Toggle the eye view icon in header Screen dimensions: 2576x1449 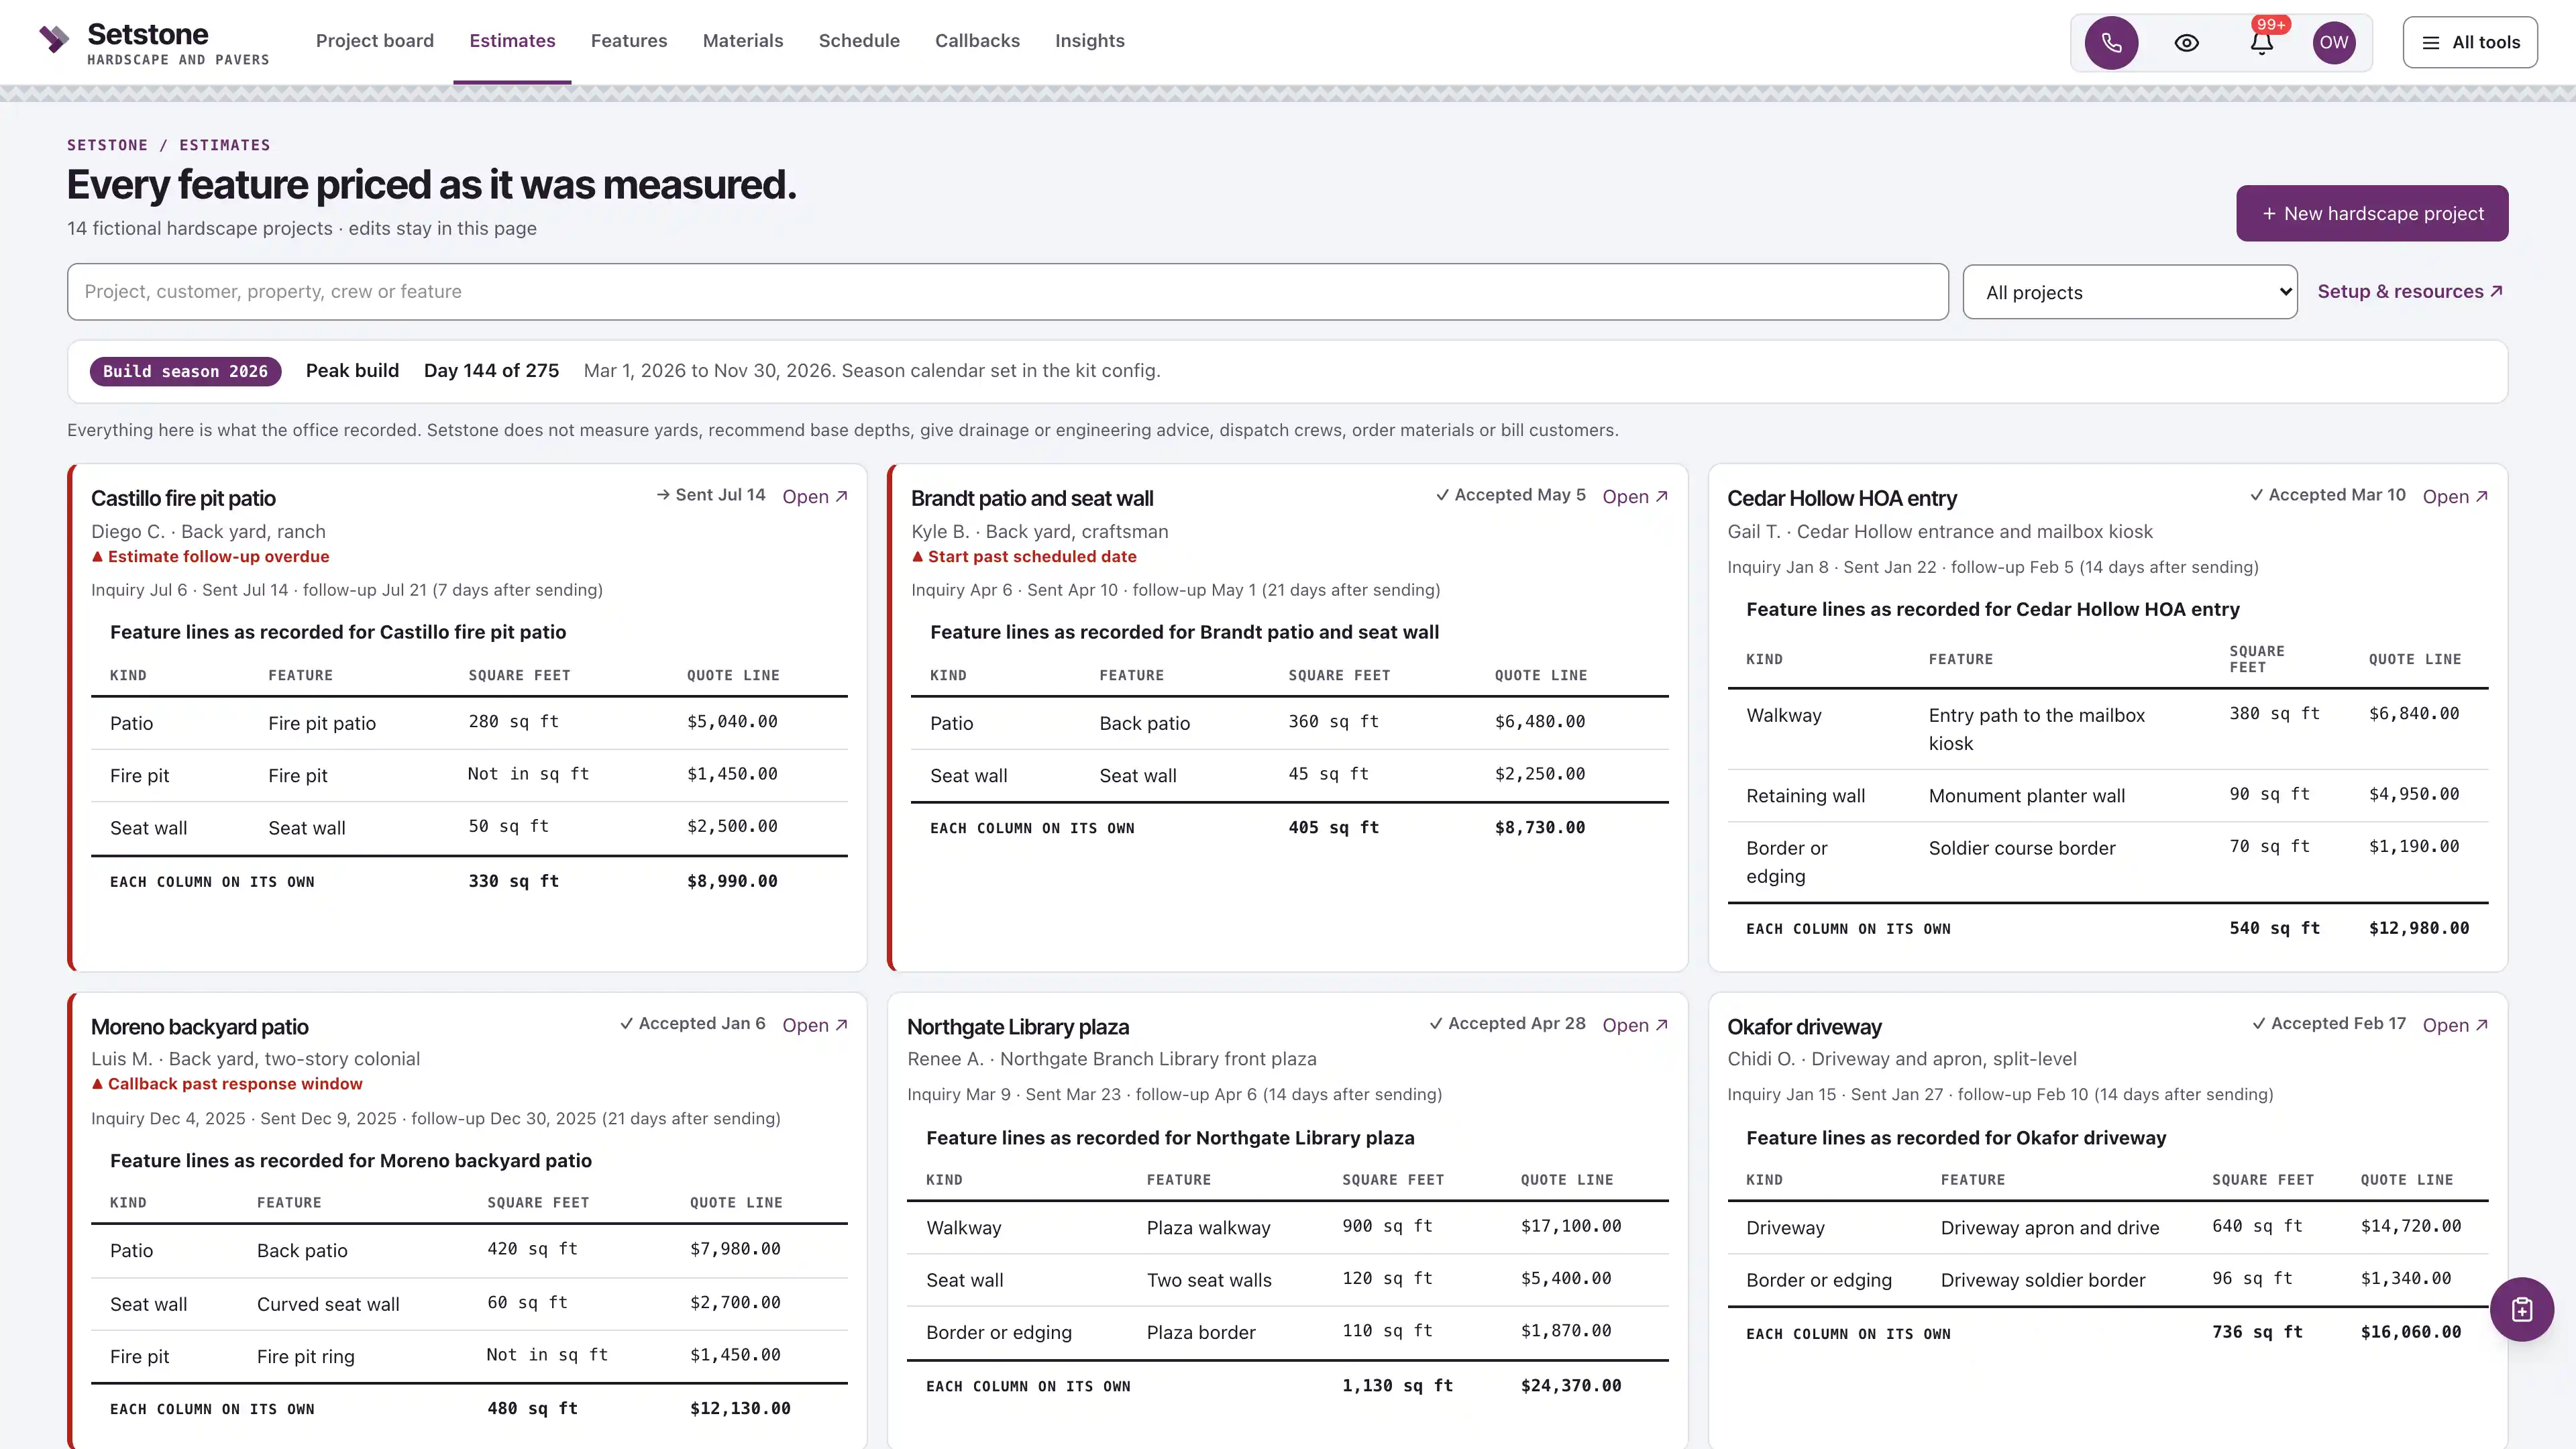point(2186,42)
